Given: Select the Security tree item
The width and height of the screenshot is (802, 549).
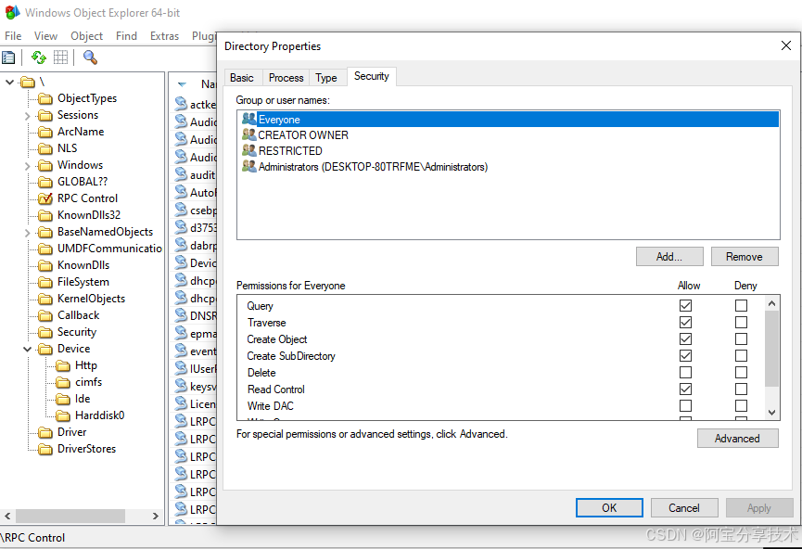Looking at the screenshot, I should [77, 332].
